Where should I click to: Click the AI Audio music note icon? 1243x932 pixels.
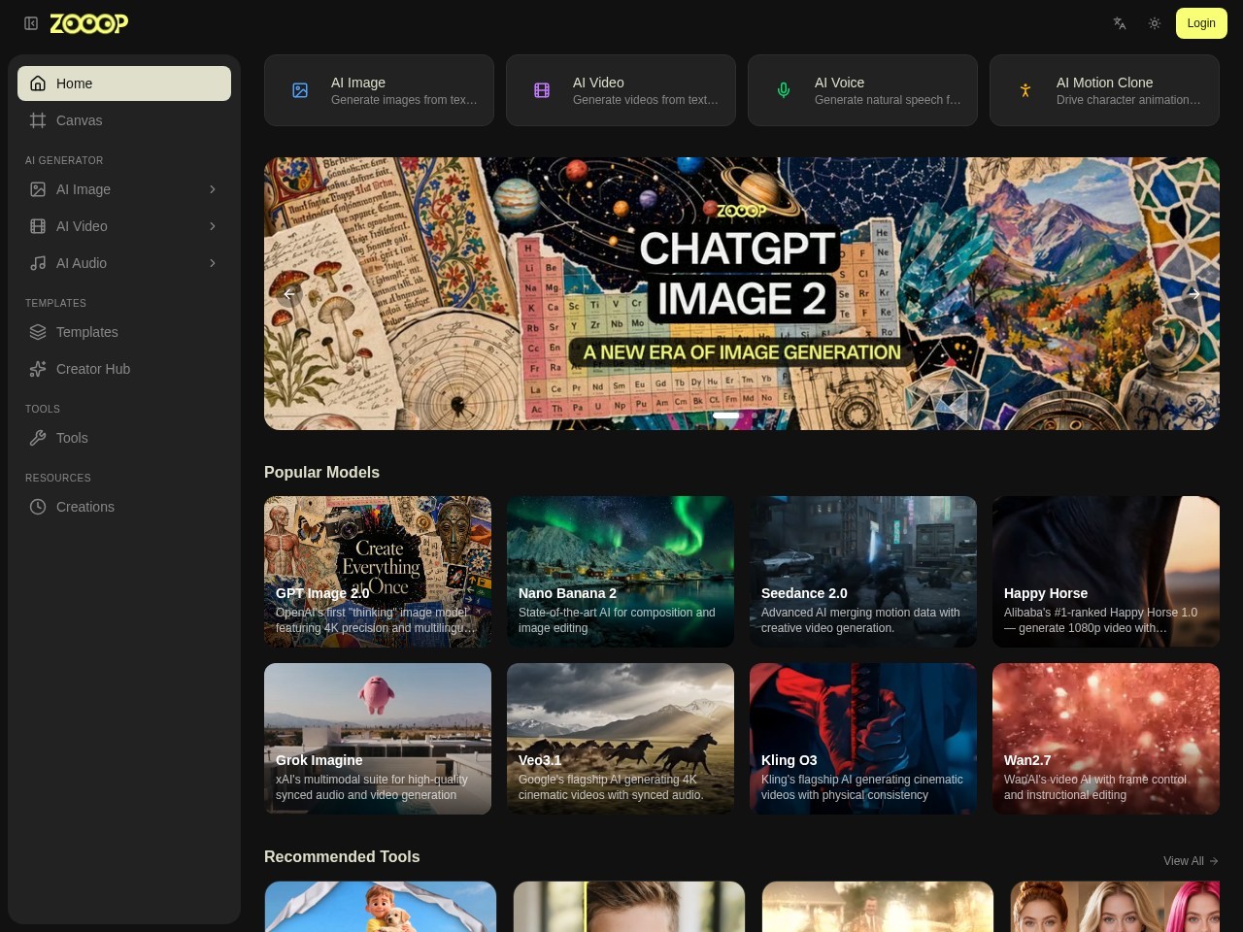[38, 263]
